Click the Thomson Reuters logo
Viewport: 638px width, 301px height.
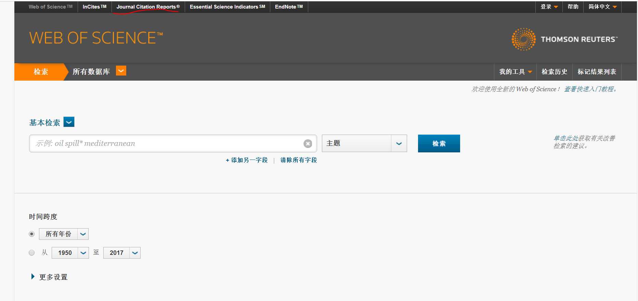tap(564, 39)
